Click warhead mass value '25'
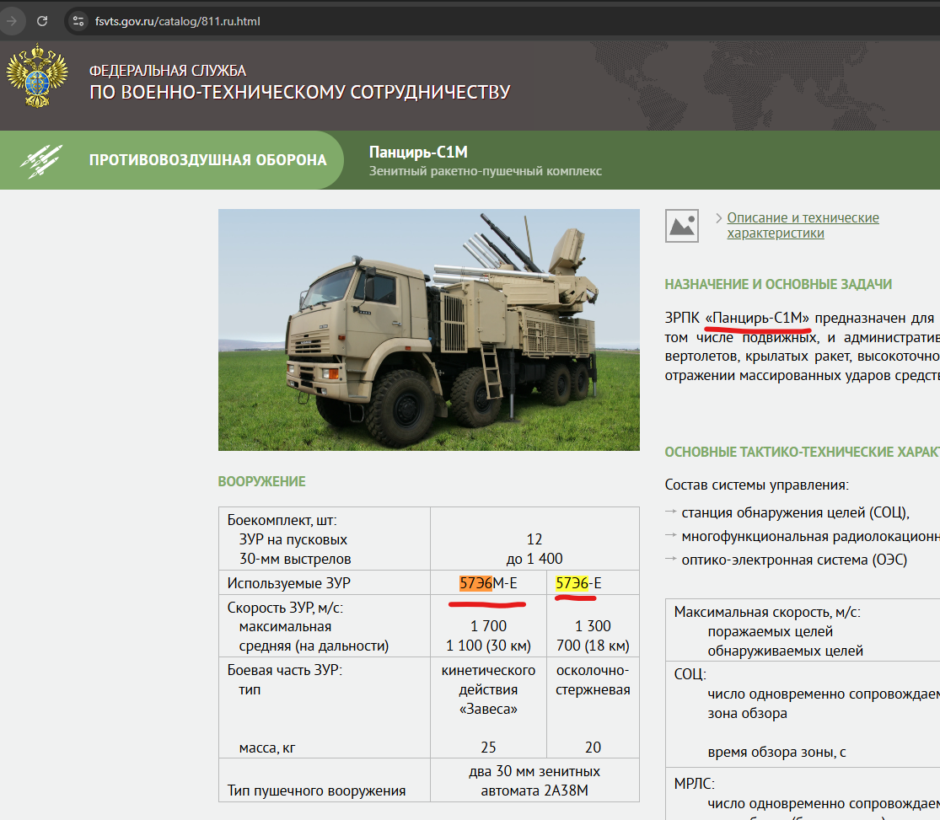 coord(488,748)
